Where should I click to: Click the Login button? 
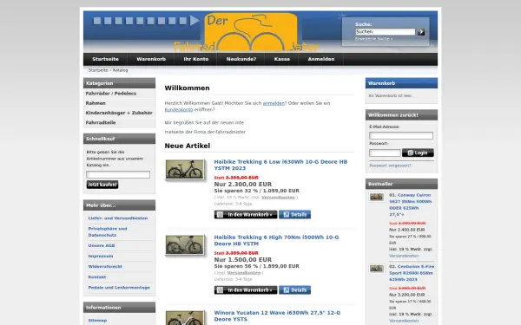coord(418,153)
